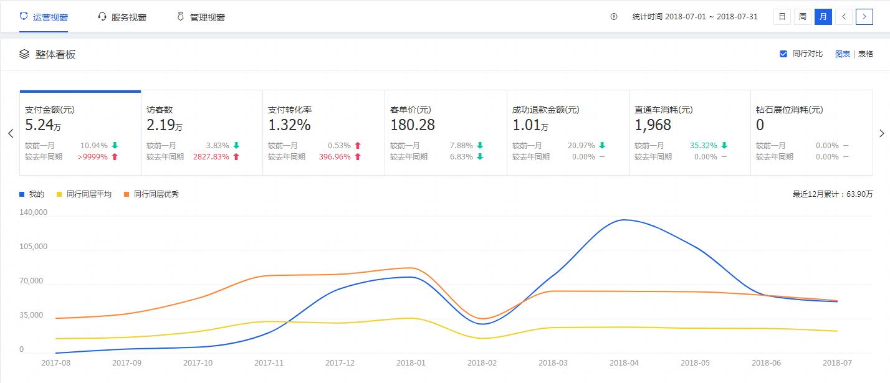Click the 服务视窗 headset icon
This screenshot has height=383, width=890.
(102, 16)
